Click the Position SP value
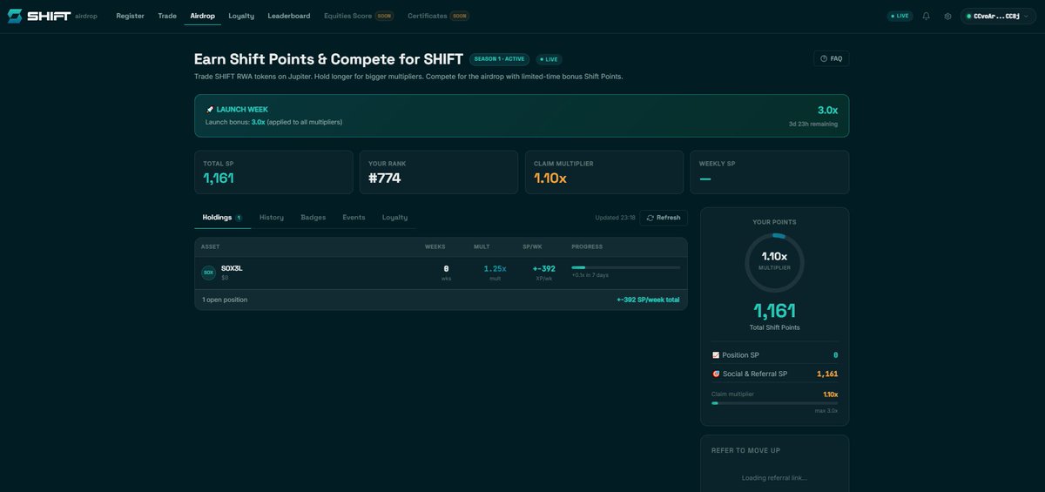1045x492 pixels. click(835, 355)
